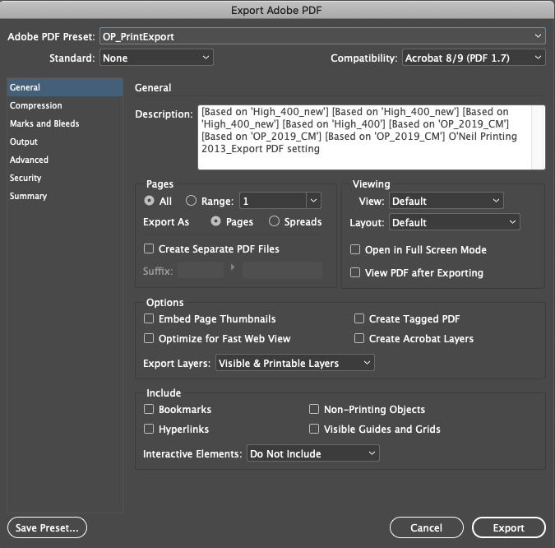
Task: Open the Interactive Elements dropdown
Action: tap(313, 453)
